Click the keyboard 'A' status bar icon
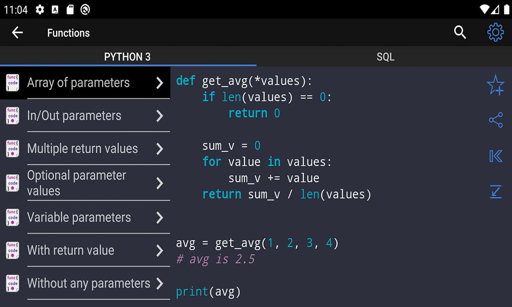This screenshot has height=307, width=512. pos(55,9)
